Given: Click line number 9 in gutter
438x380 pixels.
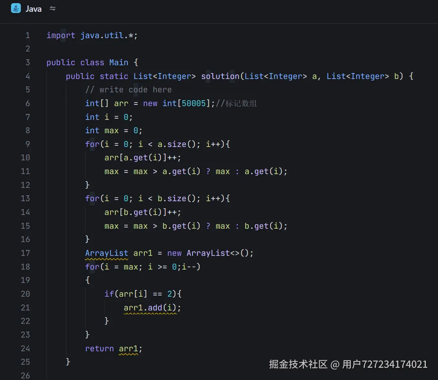Looking at the screenshot, I should [x=28, y=144].
